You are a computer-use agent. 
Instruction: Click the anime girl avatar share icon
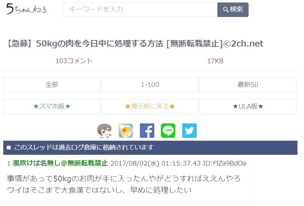(x=104, y=131)
